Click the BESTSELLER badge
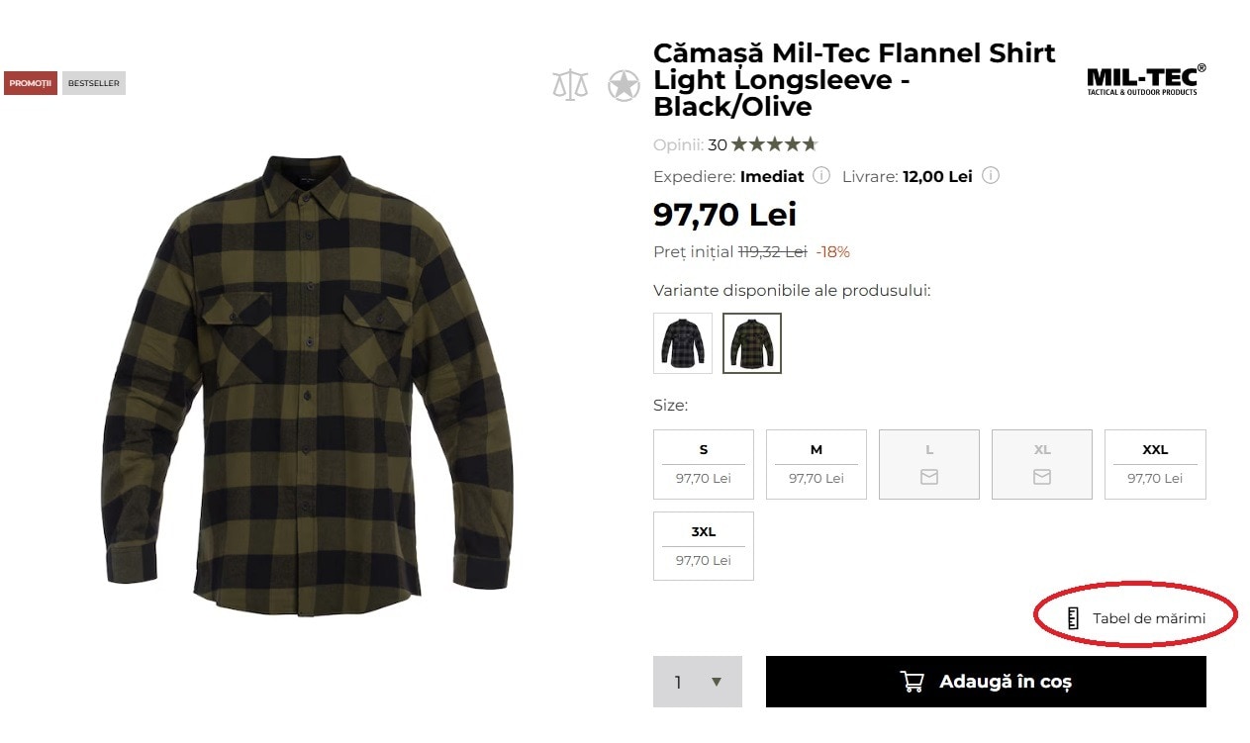Screen dimensions: 1250x743 (93, 83)
